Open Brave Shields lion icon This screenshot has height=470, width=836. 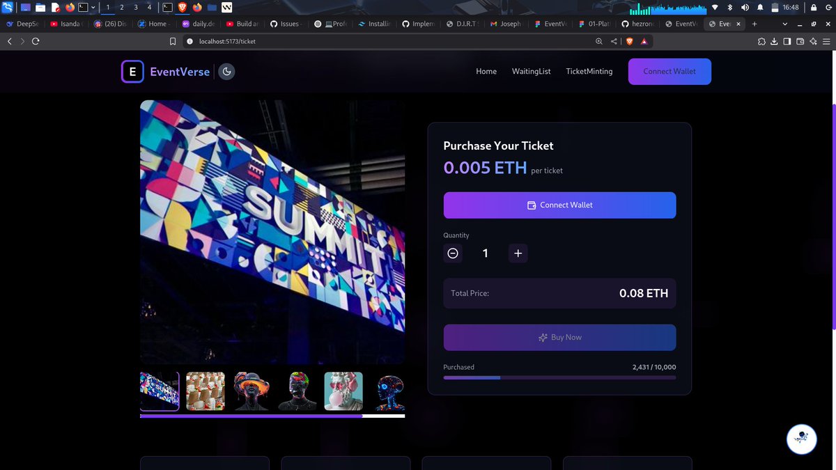click(x=629, y=41)
